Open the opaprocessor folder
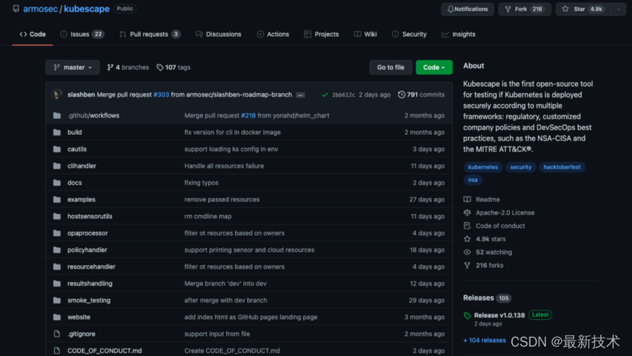 pyautogui.click(x=87, y=233)
